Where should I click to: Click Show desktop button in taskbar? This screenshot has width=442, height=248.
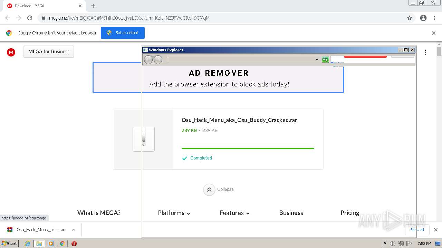[x=438, y=244]
